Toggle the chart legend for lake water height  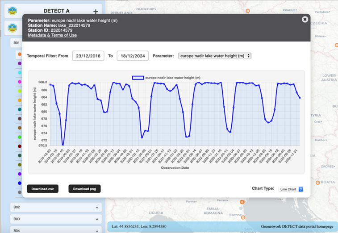[138, 78]
